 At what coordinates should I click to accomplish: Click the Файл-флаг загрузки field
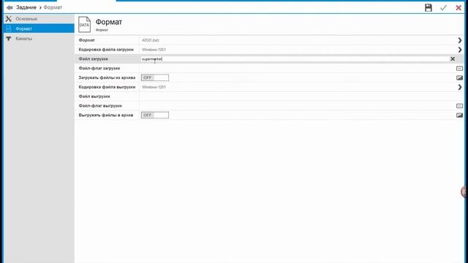(297, 68)
